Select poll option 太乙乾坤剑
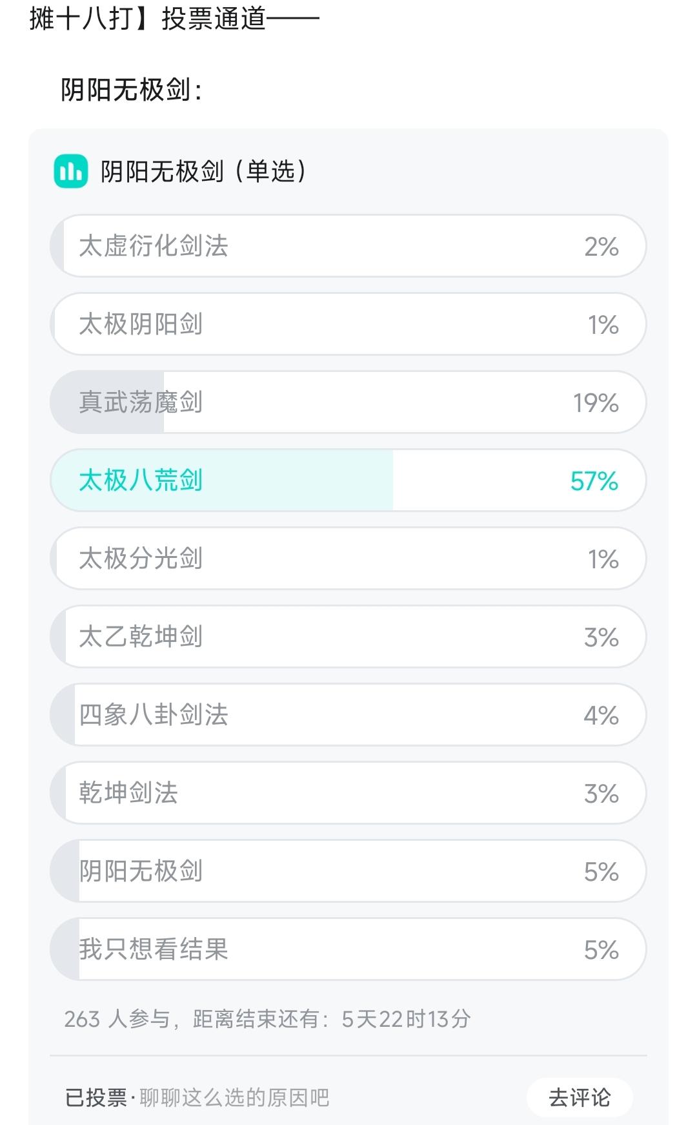Screen dimensions: 697x1125 pos(348,637)
